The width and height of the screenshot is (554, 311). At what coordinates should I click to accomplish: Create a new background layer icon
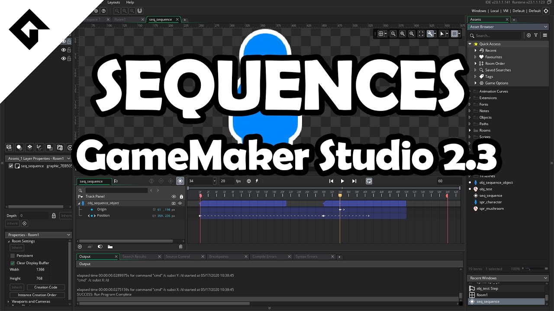pyautogui.click(x=9, y=147)
